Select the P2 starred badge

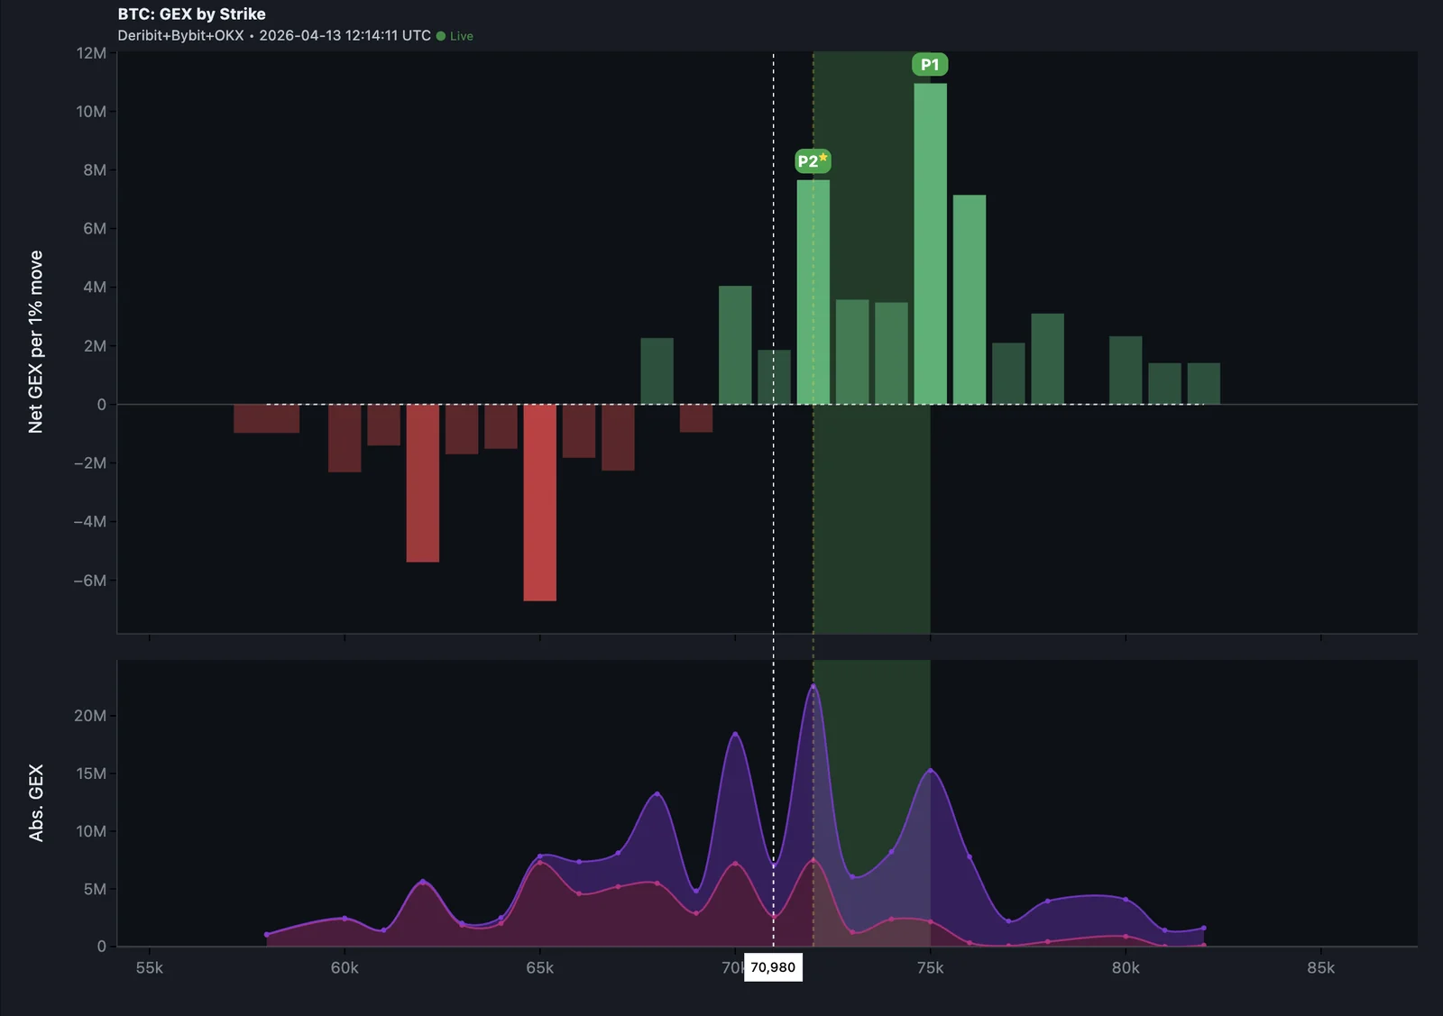click(812, 160)
